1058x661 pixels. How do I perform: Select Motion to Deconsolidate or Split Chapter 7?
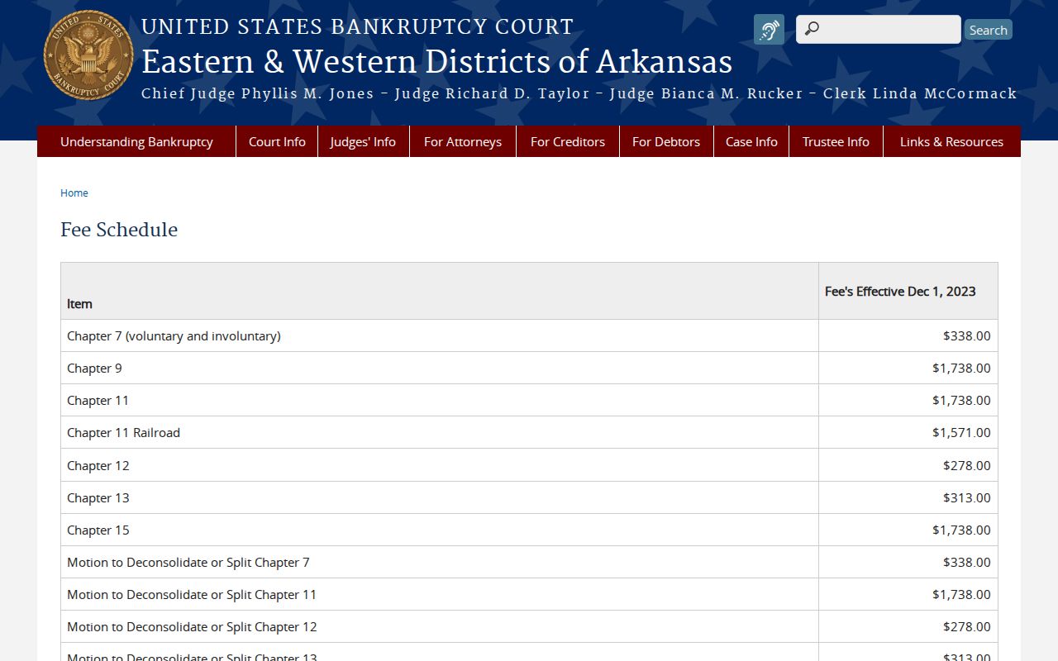click(x=188, y=562)
